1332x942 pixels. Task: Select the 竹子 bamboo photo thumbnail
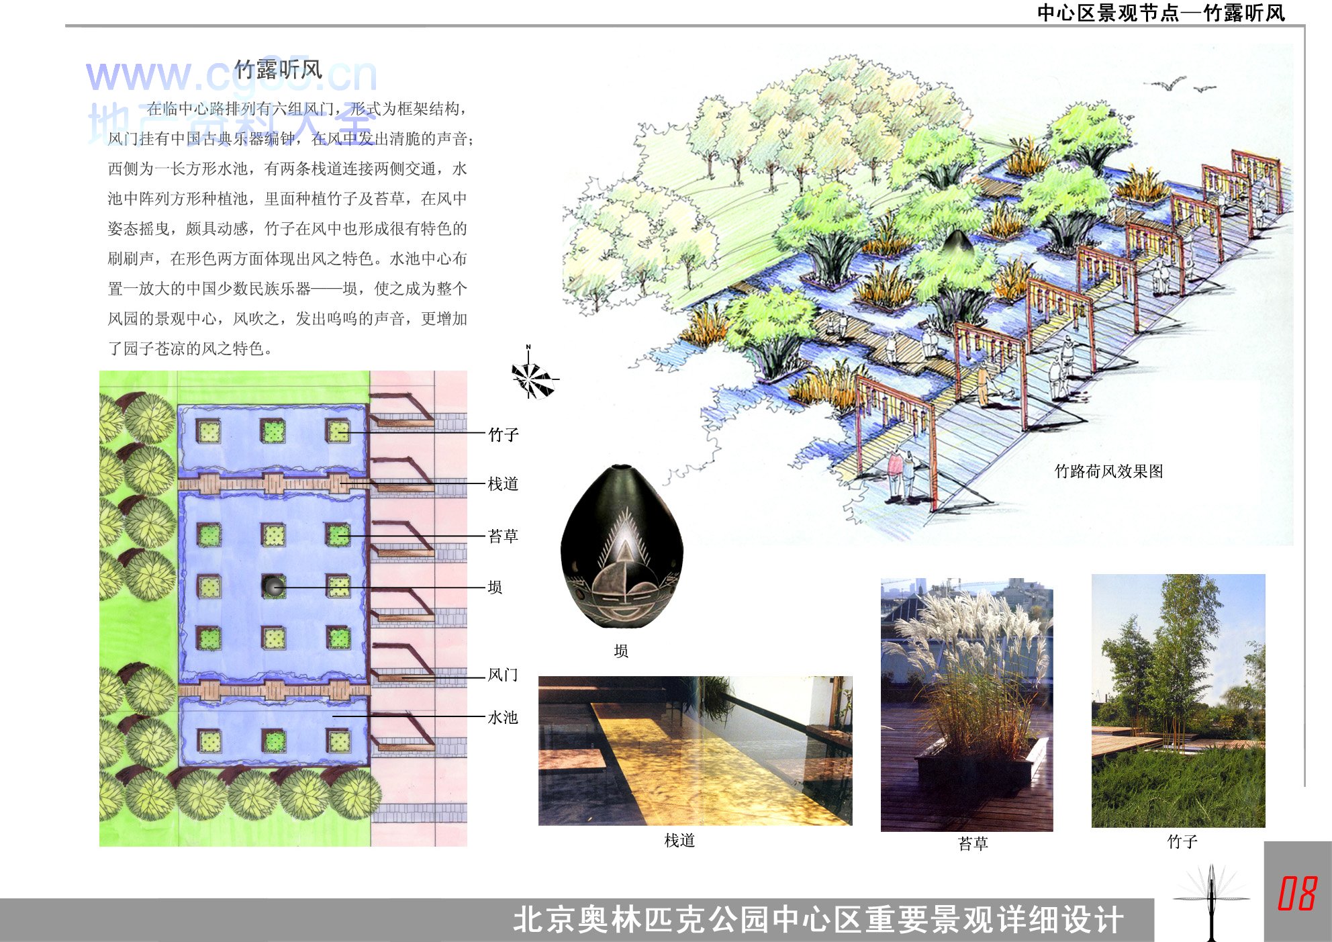tap(1178, 700)
